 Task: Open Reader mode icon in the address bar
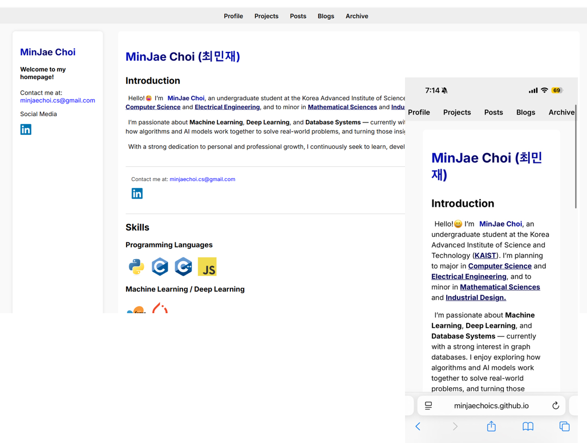(428, 405)
